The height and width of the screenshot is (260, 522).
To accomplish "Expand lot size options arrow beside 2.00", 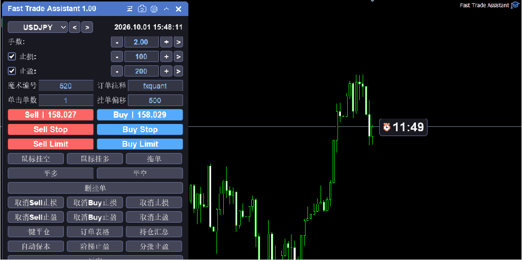I will (x=178, y=42).
